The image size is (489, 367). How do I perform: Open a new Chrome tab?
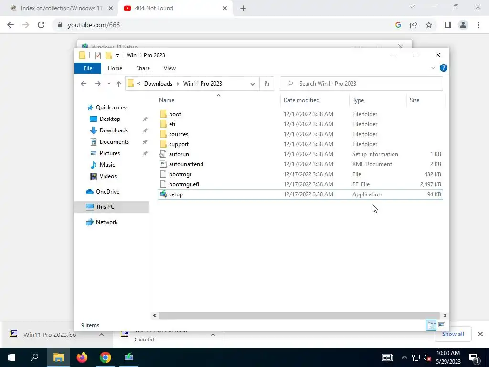243,8
